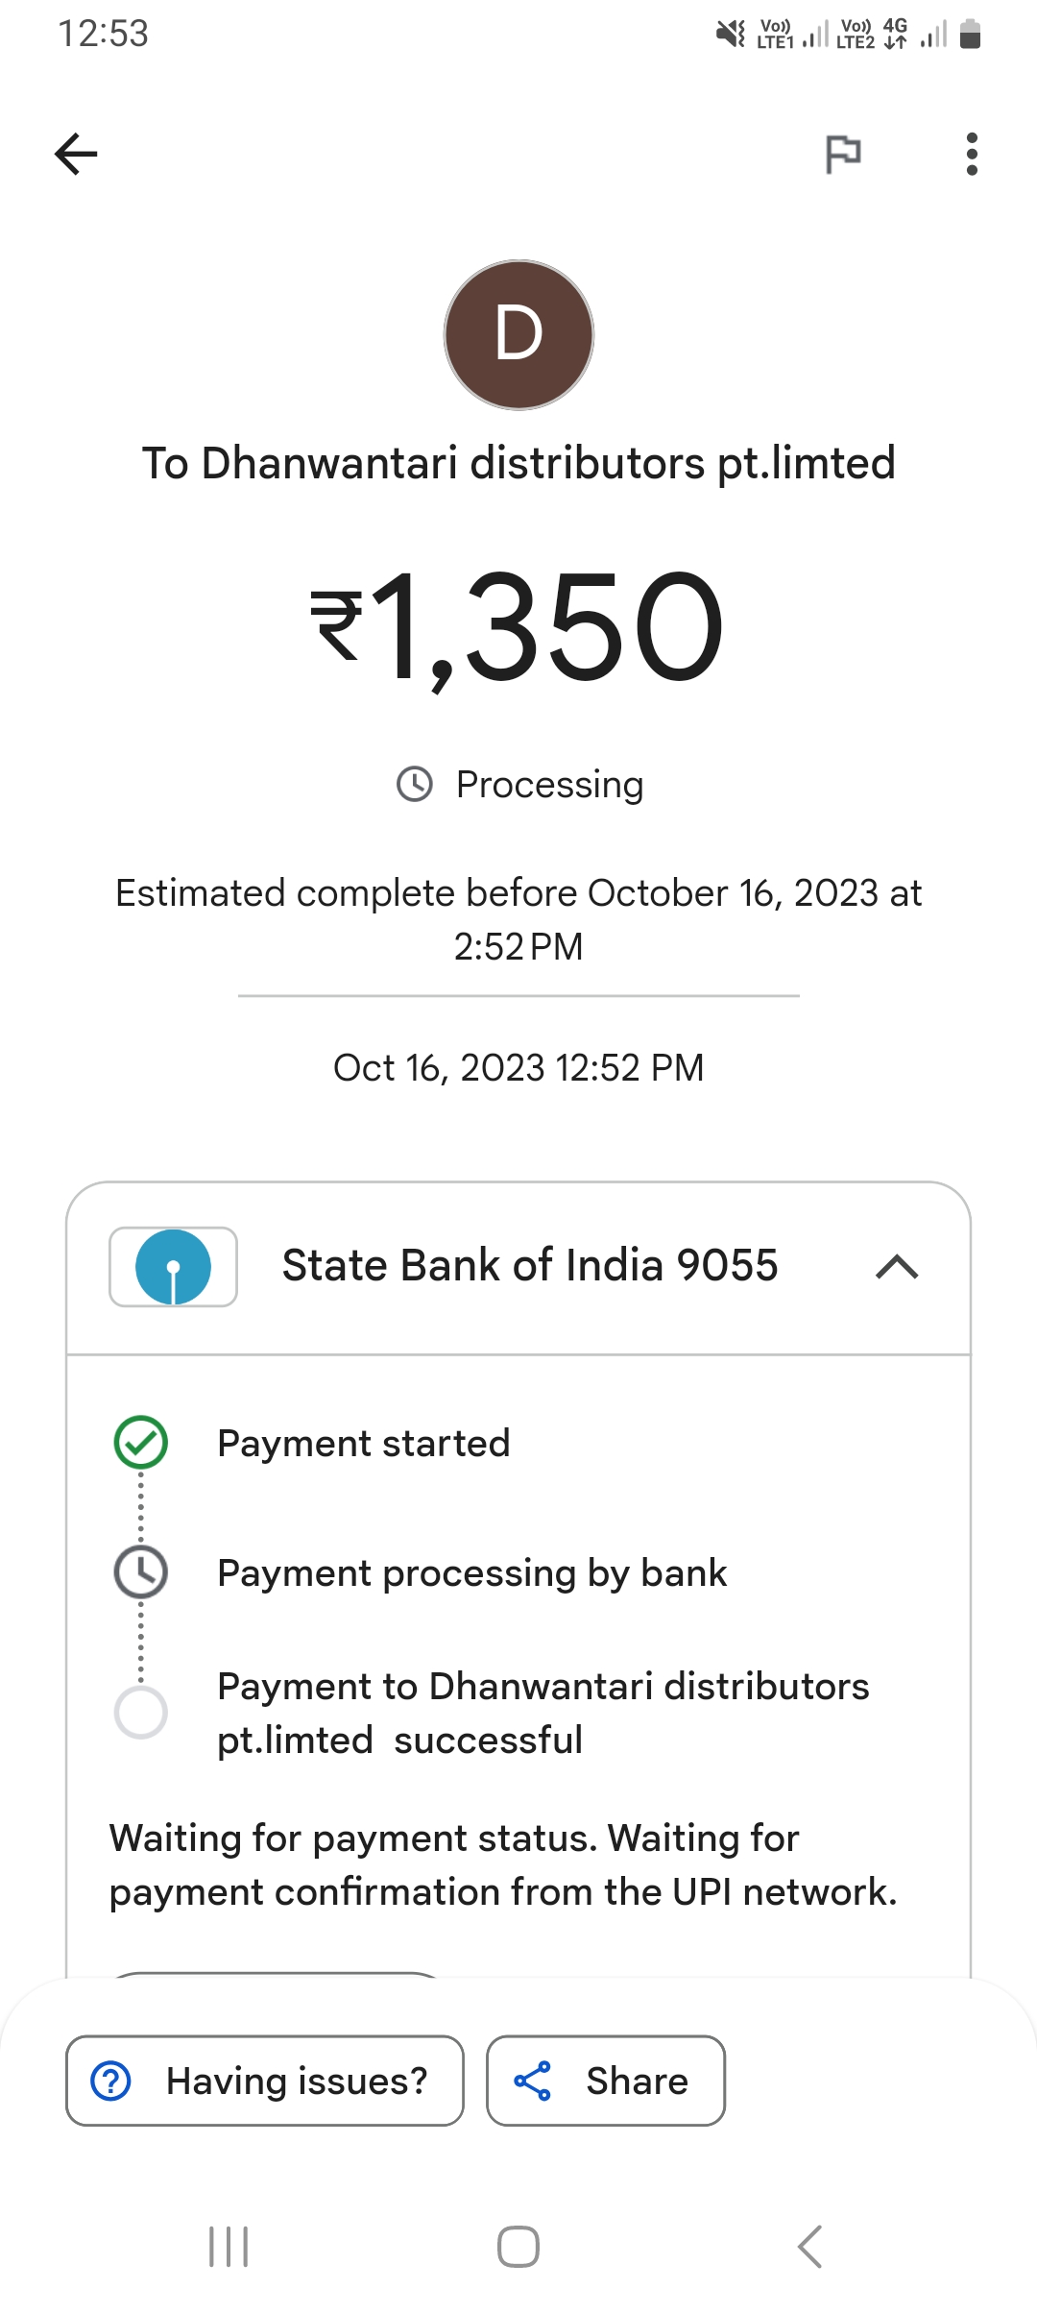Tap the ₹1,350 payment amount
The height and width of the screenshot is (2313, 1037).
[x=518, y=626]
